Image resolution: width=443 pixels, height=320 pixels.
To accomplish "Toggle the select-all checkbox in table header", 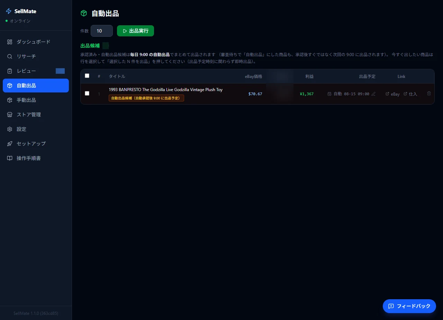I will pyautogui.click(x=87, y=76).
